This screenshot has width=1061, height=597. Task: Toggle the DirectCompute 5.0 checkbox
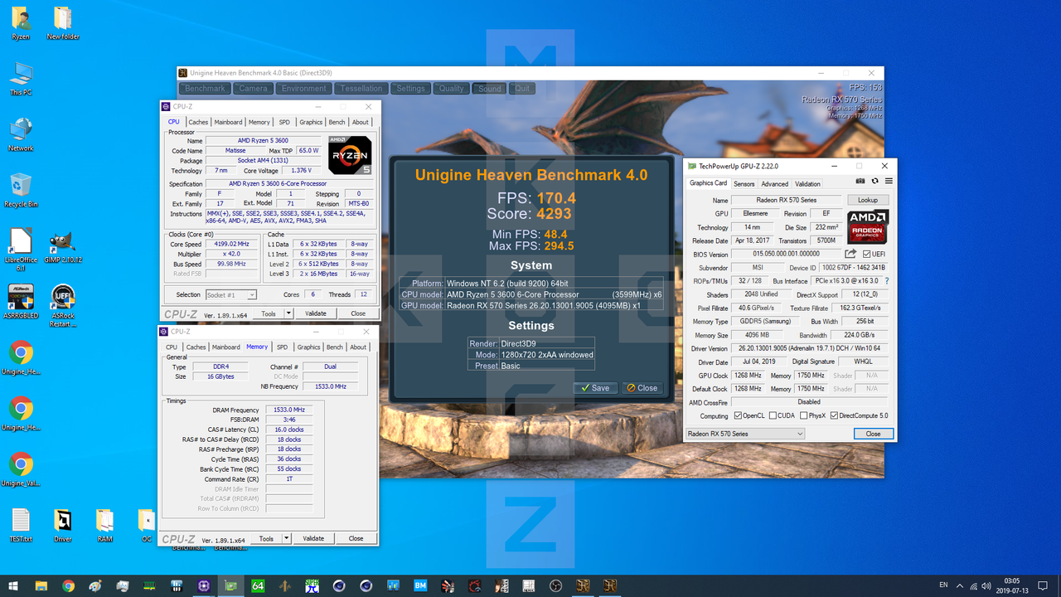coord(835,415)
